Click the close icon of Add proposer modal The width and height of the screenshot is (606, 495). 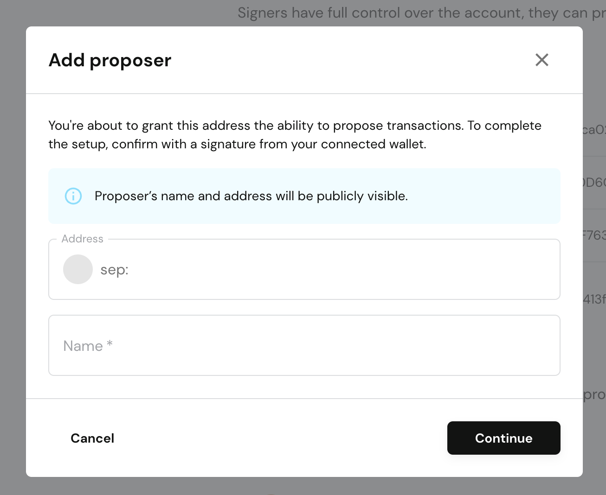point(542,60)
